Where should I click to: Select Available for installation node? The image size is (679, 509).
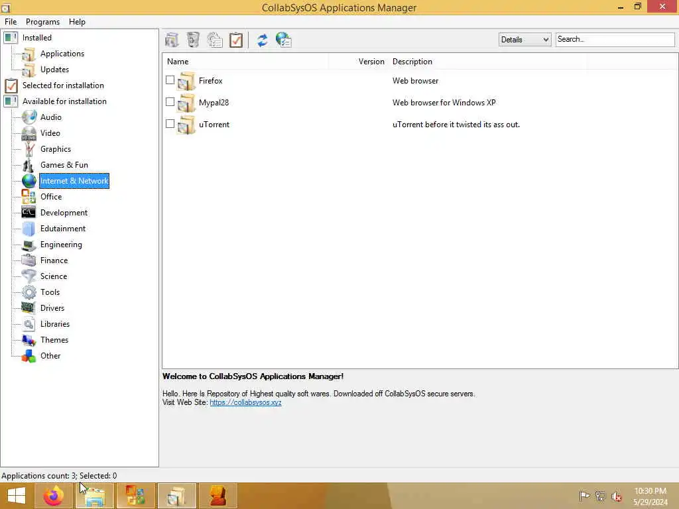click(x=64, y=101)
